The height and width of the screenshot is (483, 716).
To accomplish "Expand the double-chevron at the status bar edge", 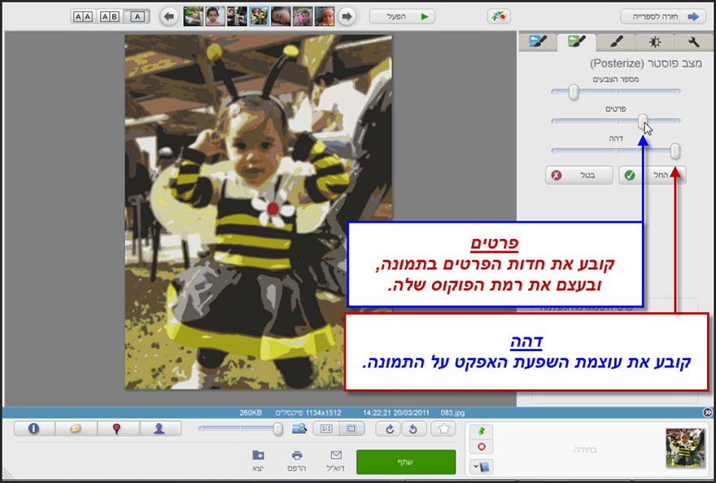I will 708,412.
